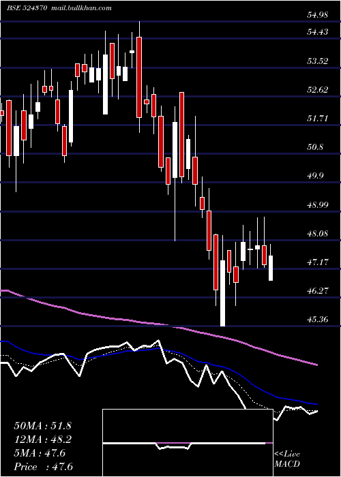Select the 54.43 price level label
This screenshot has height=477, width=341.
coord(317,31)
